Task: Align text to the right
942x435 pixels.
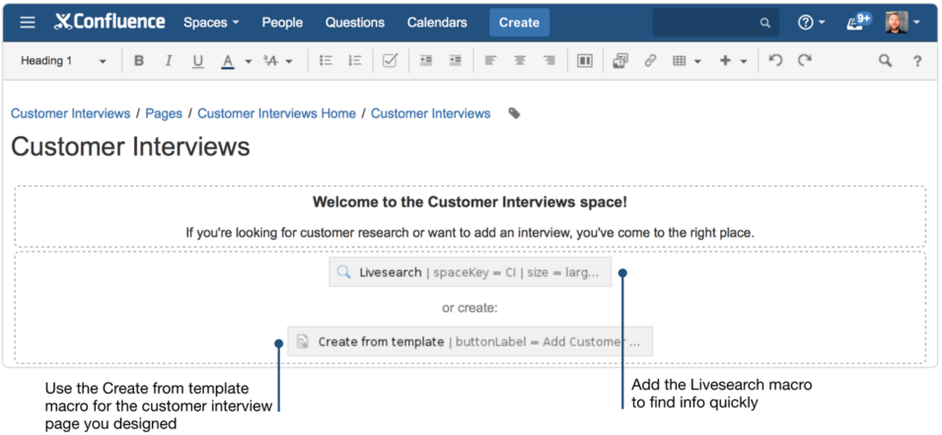Action: click(x=549, y=61)
